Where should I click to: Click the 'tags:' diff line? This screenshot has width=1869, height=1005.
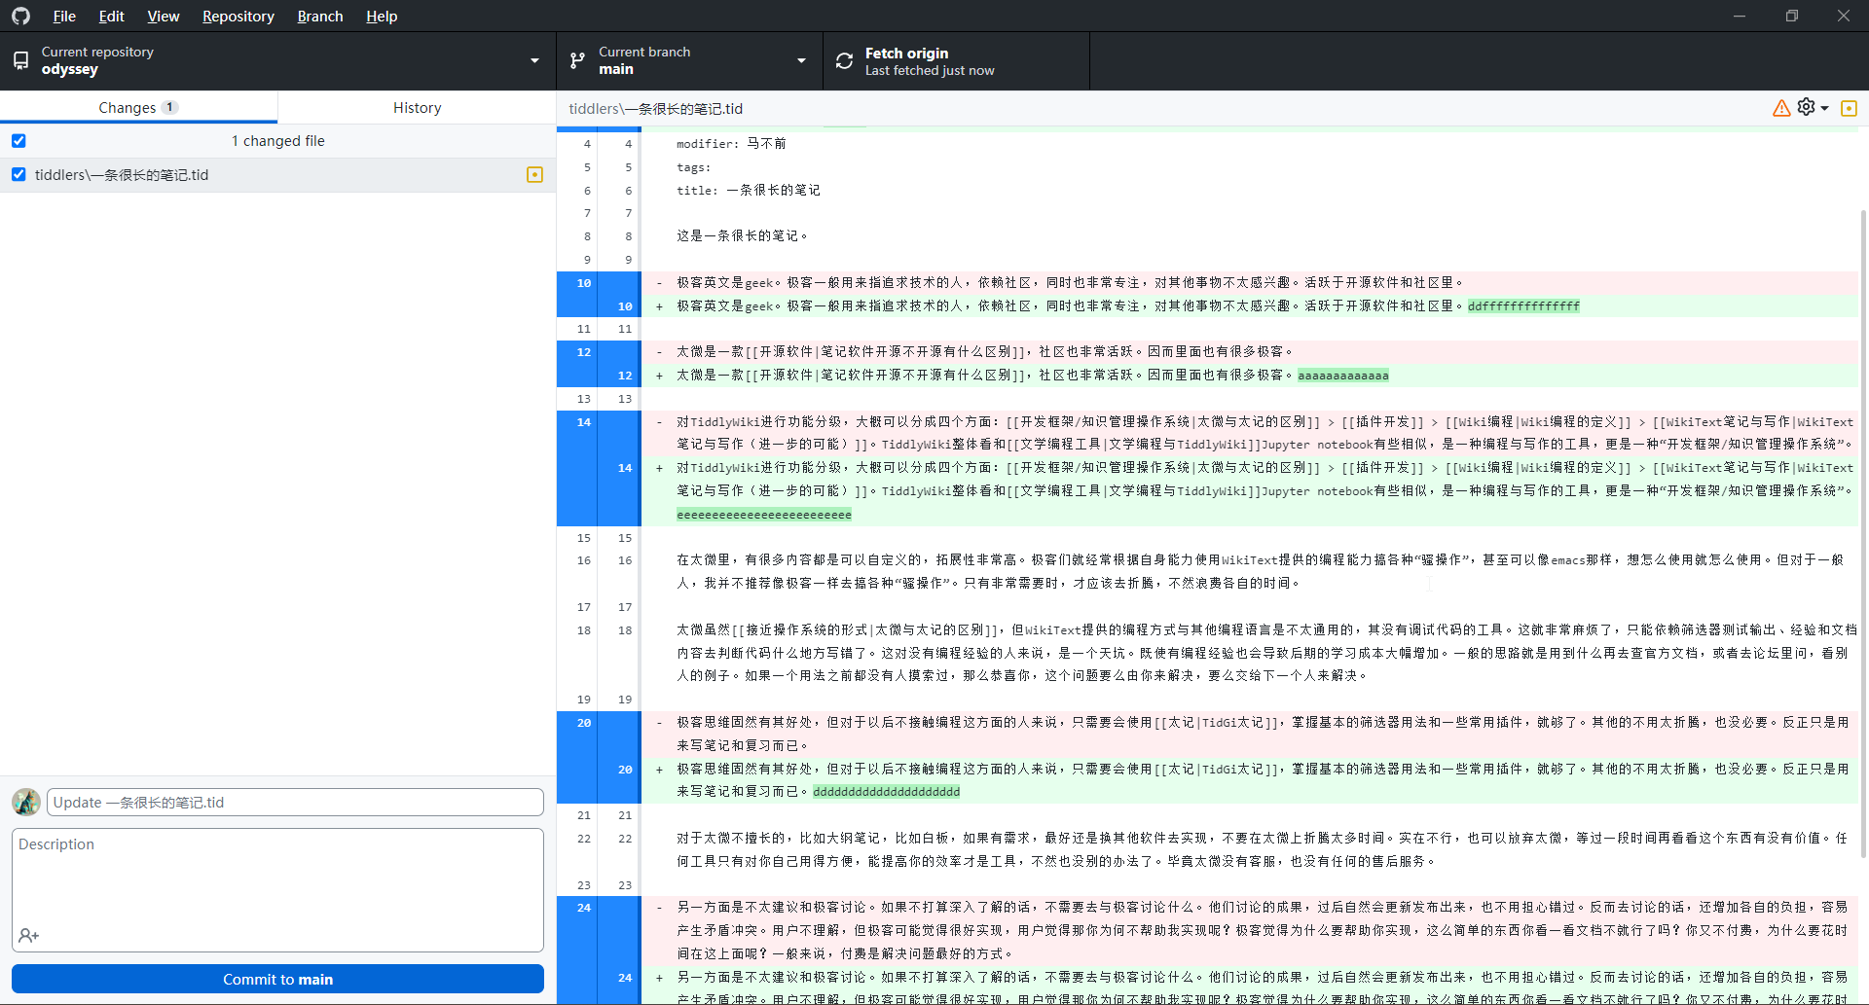click(x=694, y=167)
